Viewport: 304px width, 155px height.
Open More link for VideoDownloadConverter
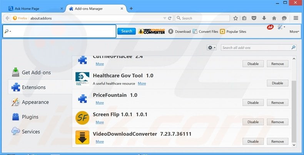coord(100,142)
